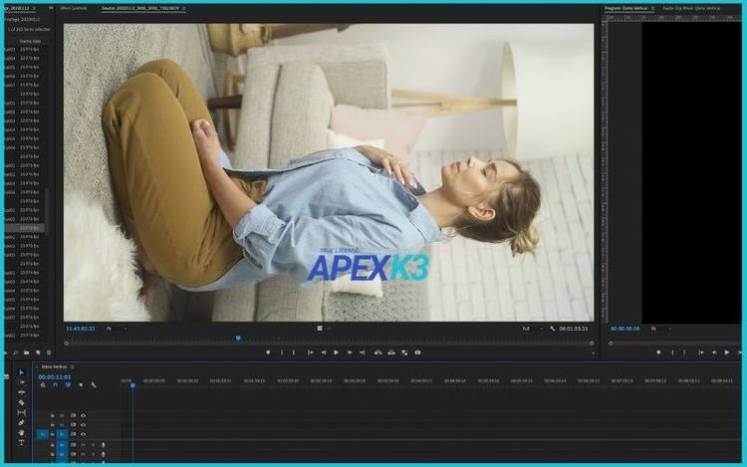The height and width of the screenshot is (467, 747).
Task: Toggle V3 track lock
Action: coord(53,415)
